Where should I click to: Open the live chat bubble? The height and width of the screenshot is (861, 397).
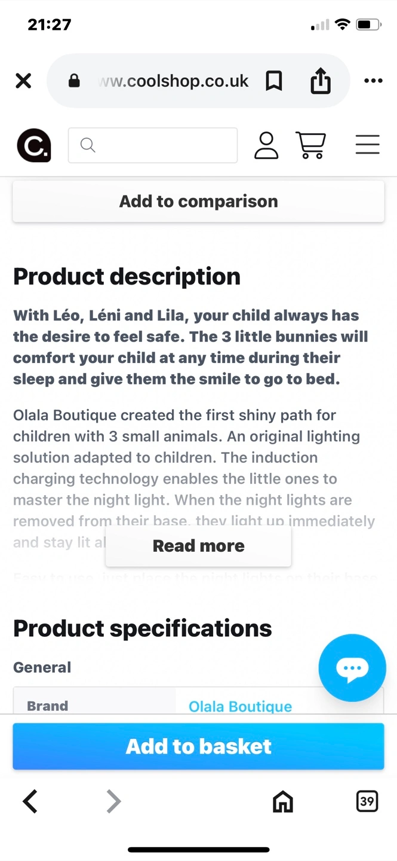352,668
